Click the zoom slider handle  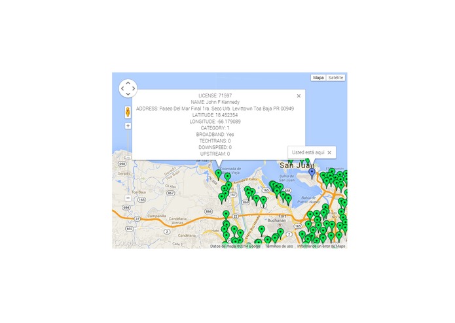(128, 158)
